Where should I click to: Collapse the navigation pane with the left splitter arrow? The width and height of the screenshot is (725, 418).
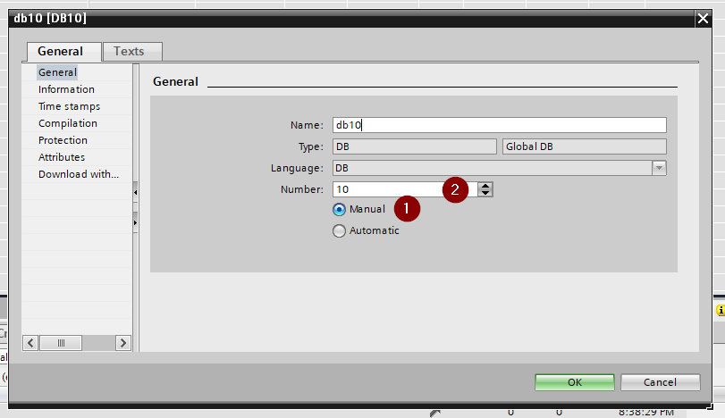pos(135,192)
